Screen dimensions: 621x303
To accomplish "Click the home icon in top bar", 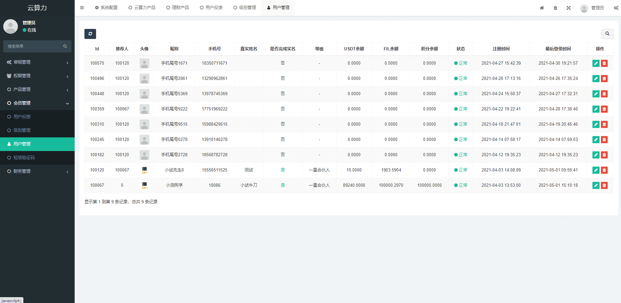I will tap(542, 8).
